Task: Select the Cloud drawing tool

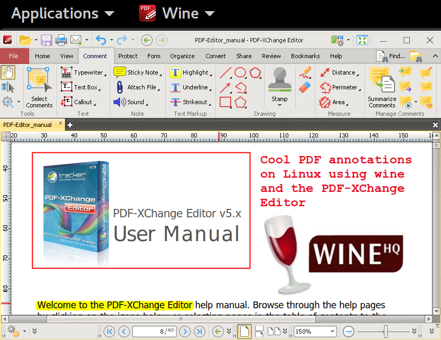Action: (255, 72)
